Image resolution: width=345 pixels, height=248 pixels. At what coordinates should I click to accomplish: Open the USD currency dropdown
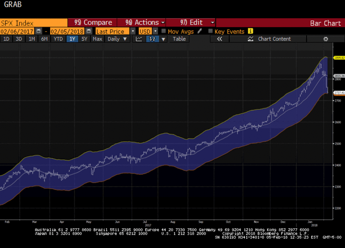pyautogui.click(x=155, y=31)
